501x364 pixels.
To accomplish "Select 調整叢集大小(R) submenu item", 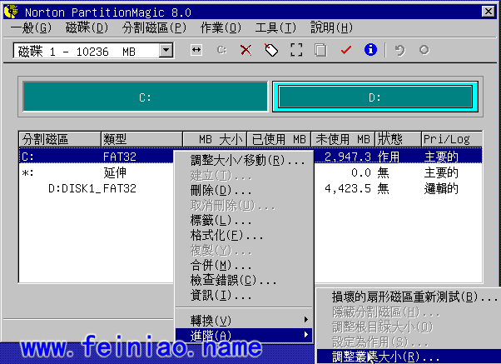I will 409,357.
